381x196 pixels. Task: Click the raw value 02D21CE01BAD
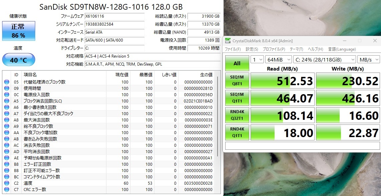point(199,101)
